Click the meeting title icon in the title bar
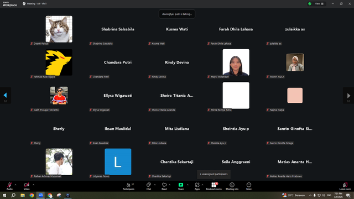Screen dimensions: 354x199 coord(24,4)
